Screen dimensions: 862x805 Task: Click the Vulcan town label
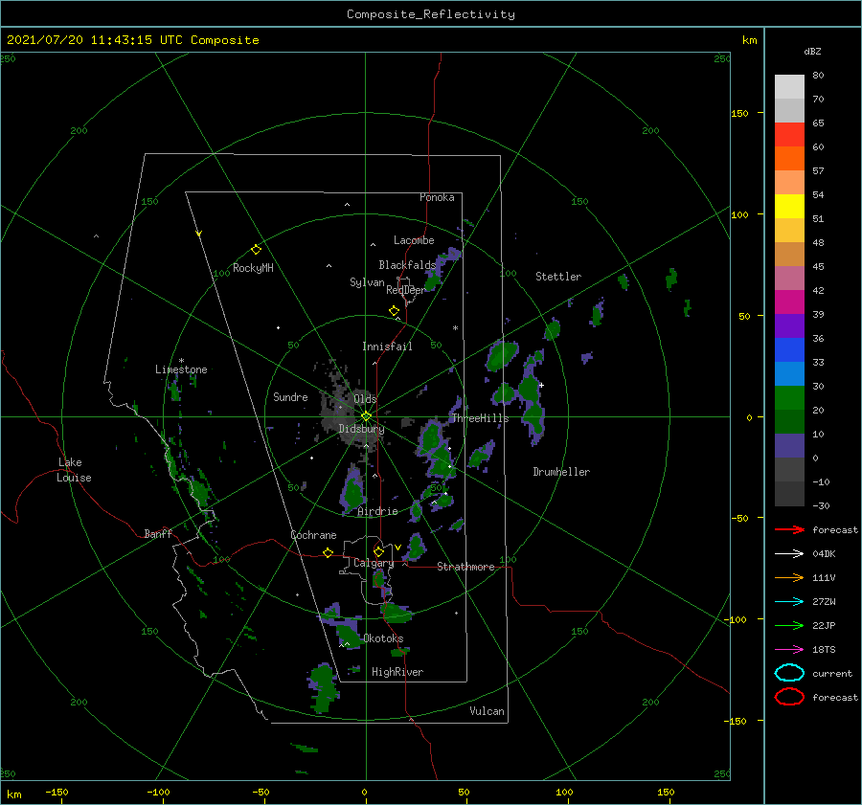(487, 711)
